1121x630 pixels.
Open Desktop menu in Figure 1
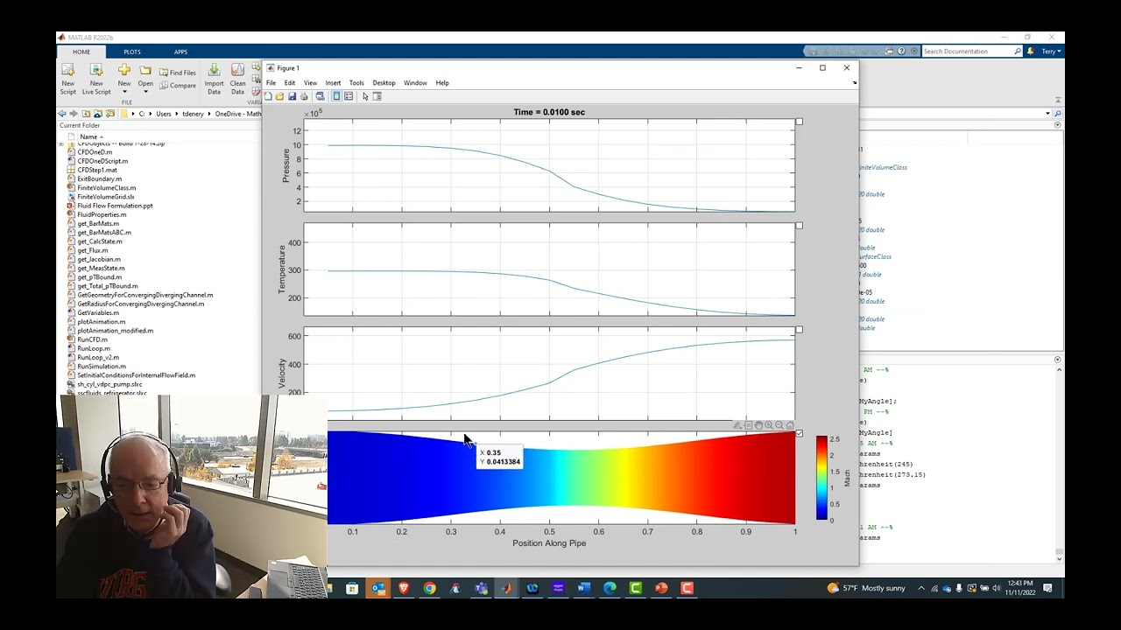[384, 83]
